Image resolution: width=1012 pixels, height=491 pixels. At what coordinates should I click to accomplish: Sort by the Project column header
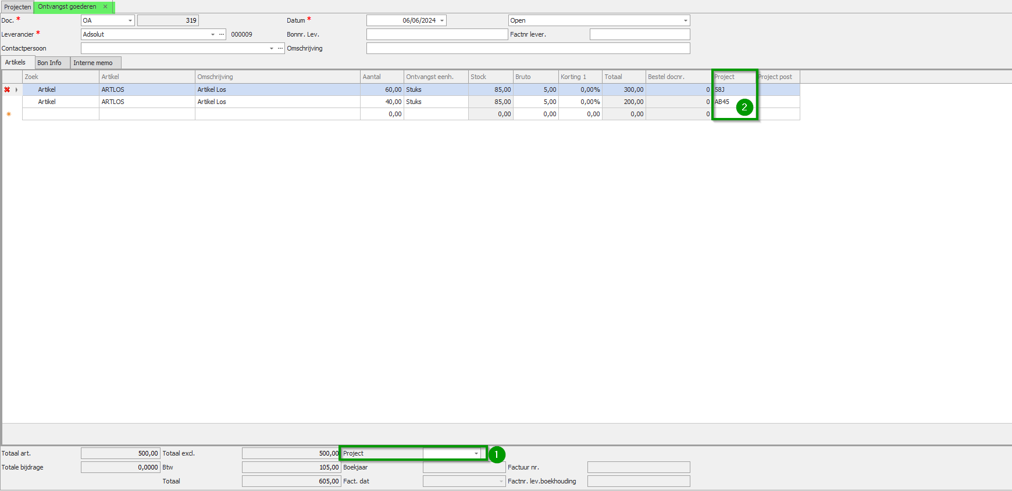(x=734, y=77)
